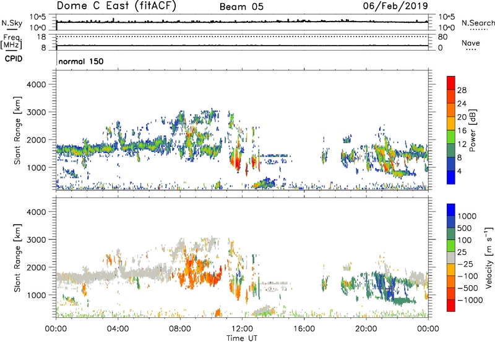Click the '18' frequency axis tick label
This screenshot has height=342, width=495.
pos(41,37)
